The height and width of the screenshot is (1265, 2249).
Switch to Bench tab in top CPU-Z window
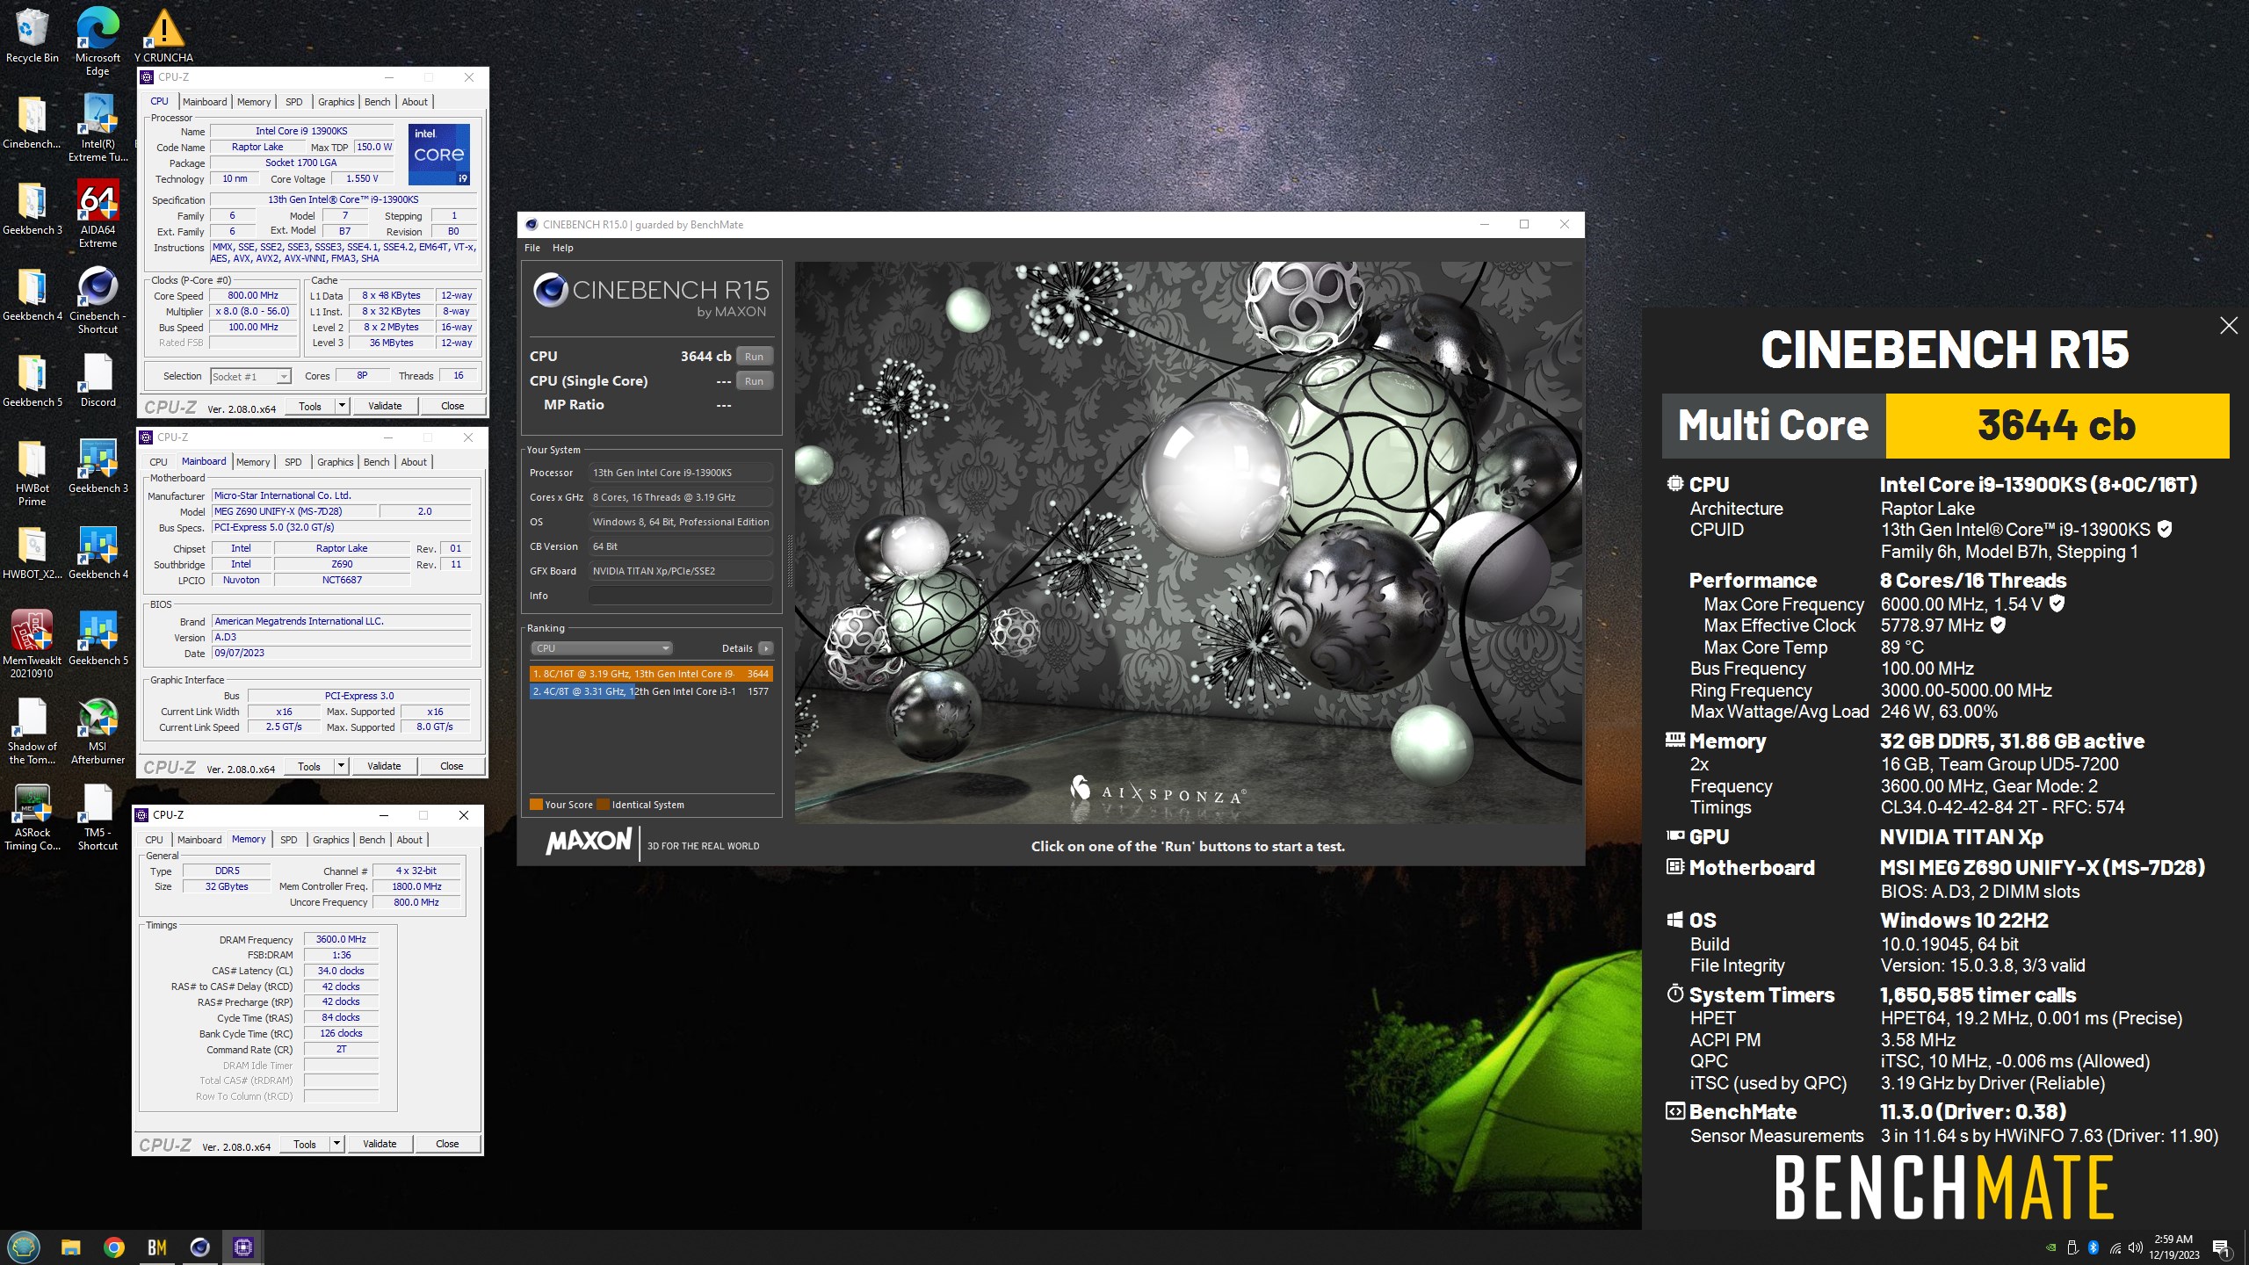[377, 102]
